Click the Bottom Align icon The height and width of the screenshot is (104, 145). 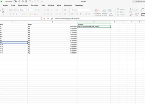51,10
